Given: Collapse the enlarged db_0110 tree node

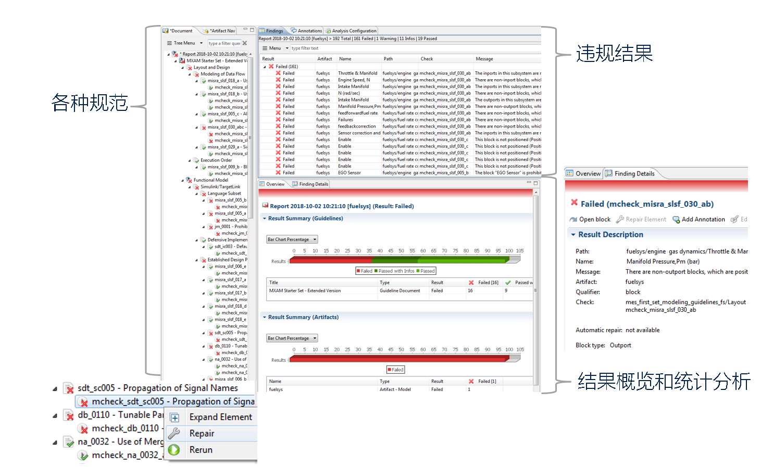Looking at the screenshot, I should tap(55, 416).
